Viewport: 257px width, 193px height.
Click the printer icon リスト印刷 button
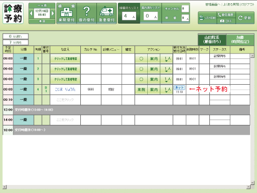(x=207, y=18)
